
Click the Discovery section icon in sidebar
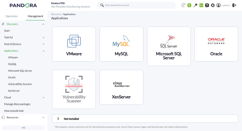click(3, 24)
